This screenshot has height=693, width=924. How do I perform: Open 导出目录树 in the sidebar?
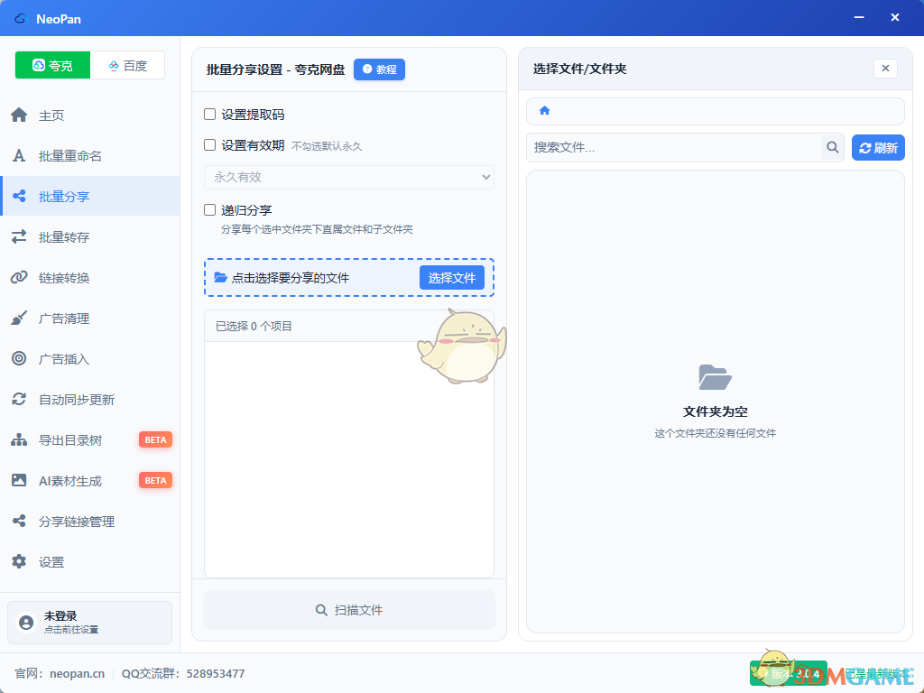(x=70, y=440)
